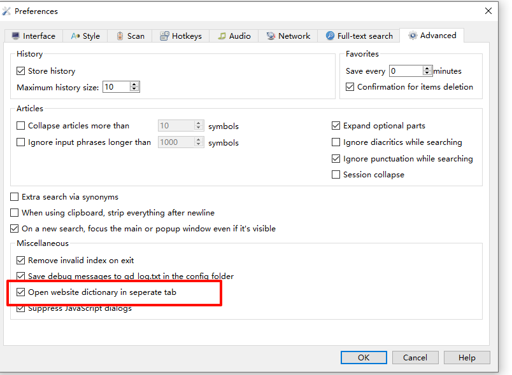Enable Collapse articles more than checkbox

[21, 126]
